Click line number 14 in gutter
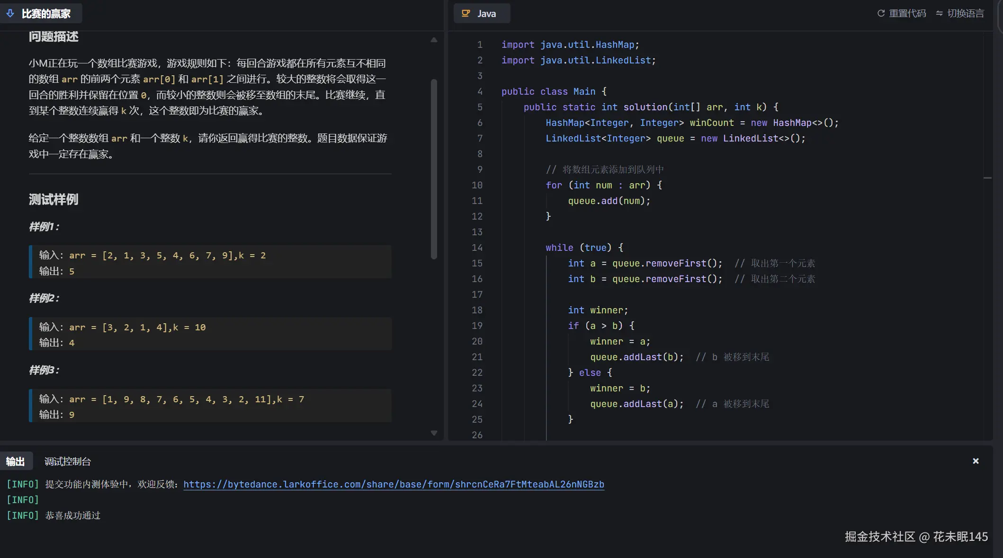The image size is (1003, 558). pos(477,248)
